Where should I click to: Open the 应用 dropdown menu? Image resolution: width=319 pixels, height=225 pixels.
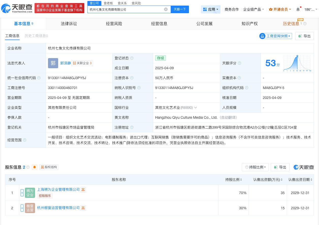(x=211, y=9)
